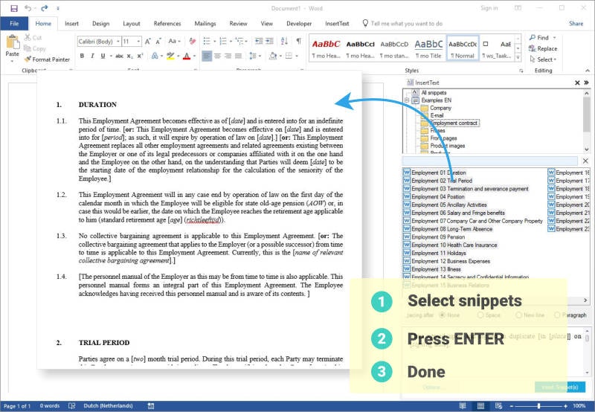The image size is (595, 412).
Task: Open the font size dropdown
Action: tap(139, 42)
